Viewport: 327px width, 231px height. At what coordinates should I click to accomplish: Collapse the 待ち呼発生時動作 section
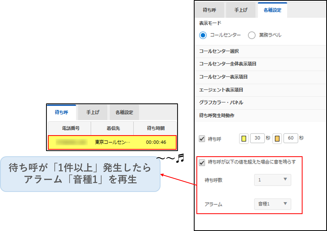(x=217, y=116)
